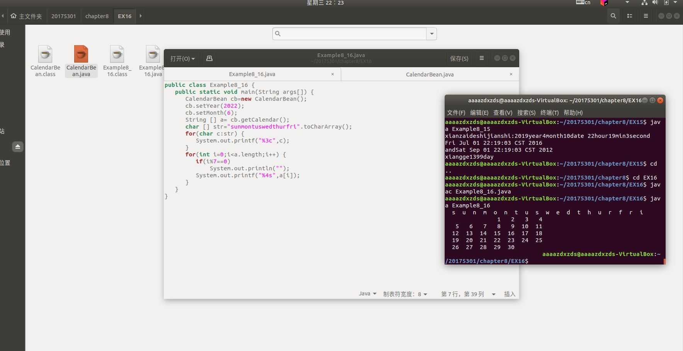Open terminal 帮助(H) menu

pyautogui.click(x=573, y=113)
